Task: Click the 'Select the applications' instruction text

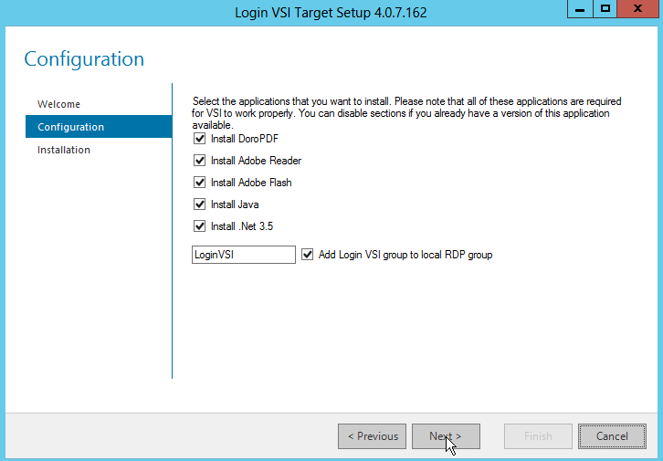Action: pos(406,113)
